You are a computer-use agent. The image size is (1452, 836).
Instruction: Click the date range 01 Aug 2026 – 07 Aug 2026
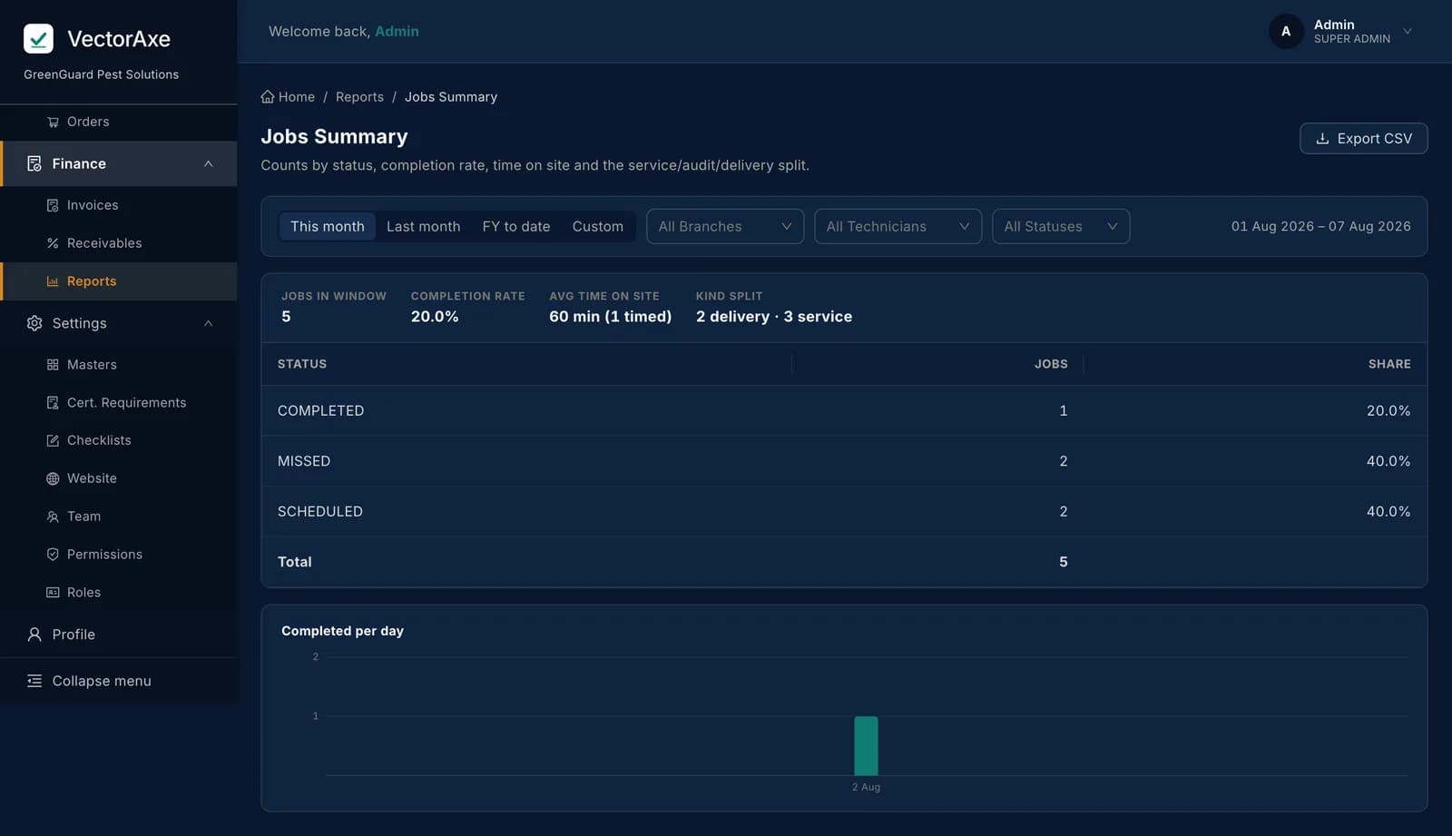point(1320,226)
